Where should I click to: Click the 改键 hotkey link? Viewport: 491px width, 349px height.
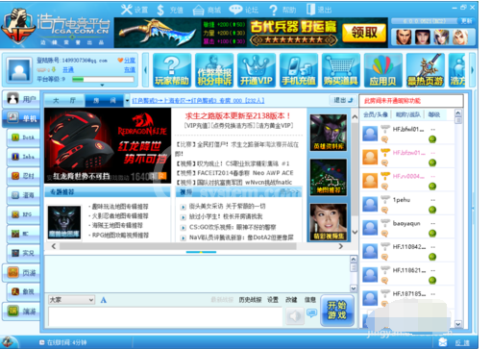click(291, 300)
